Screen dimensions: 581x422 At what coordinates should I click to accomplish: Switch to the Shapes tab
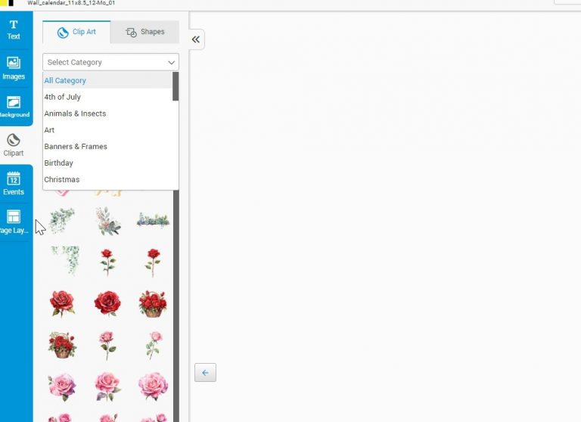click(x=144, y=33)
